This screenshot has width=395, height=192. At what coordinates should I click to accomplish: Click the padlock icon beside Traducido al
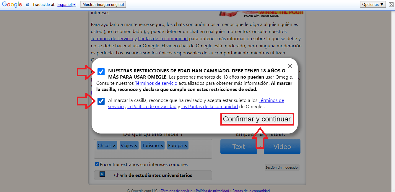(x=28, y=5)
